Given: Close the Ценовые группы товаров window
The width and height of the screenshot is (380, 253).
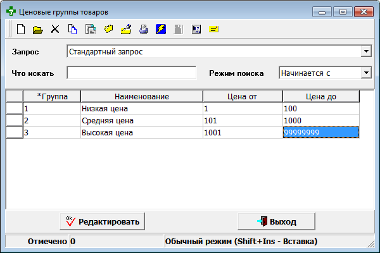Looking at the screenshot, I should pos(364,11).
